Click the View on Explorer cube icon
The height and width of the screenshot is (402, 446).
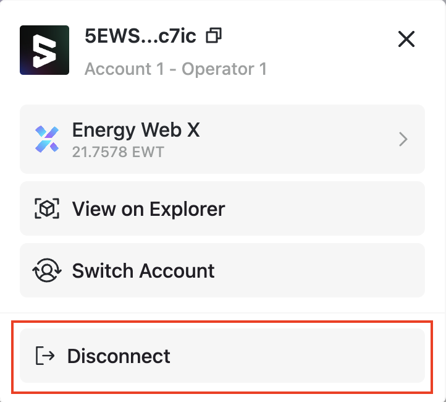pyautogui.click(x=47, y=209)
